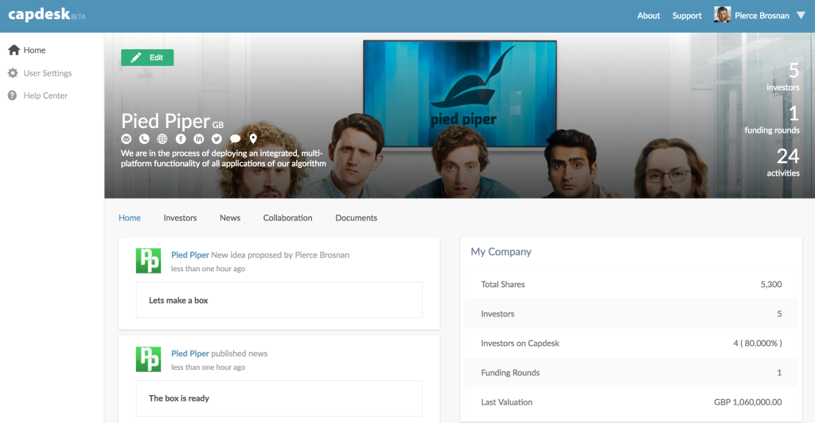Click the Pied Piper company title in banner
Viewport: 815px width, 423px height.
[166, 121]
